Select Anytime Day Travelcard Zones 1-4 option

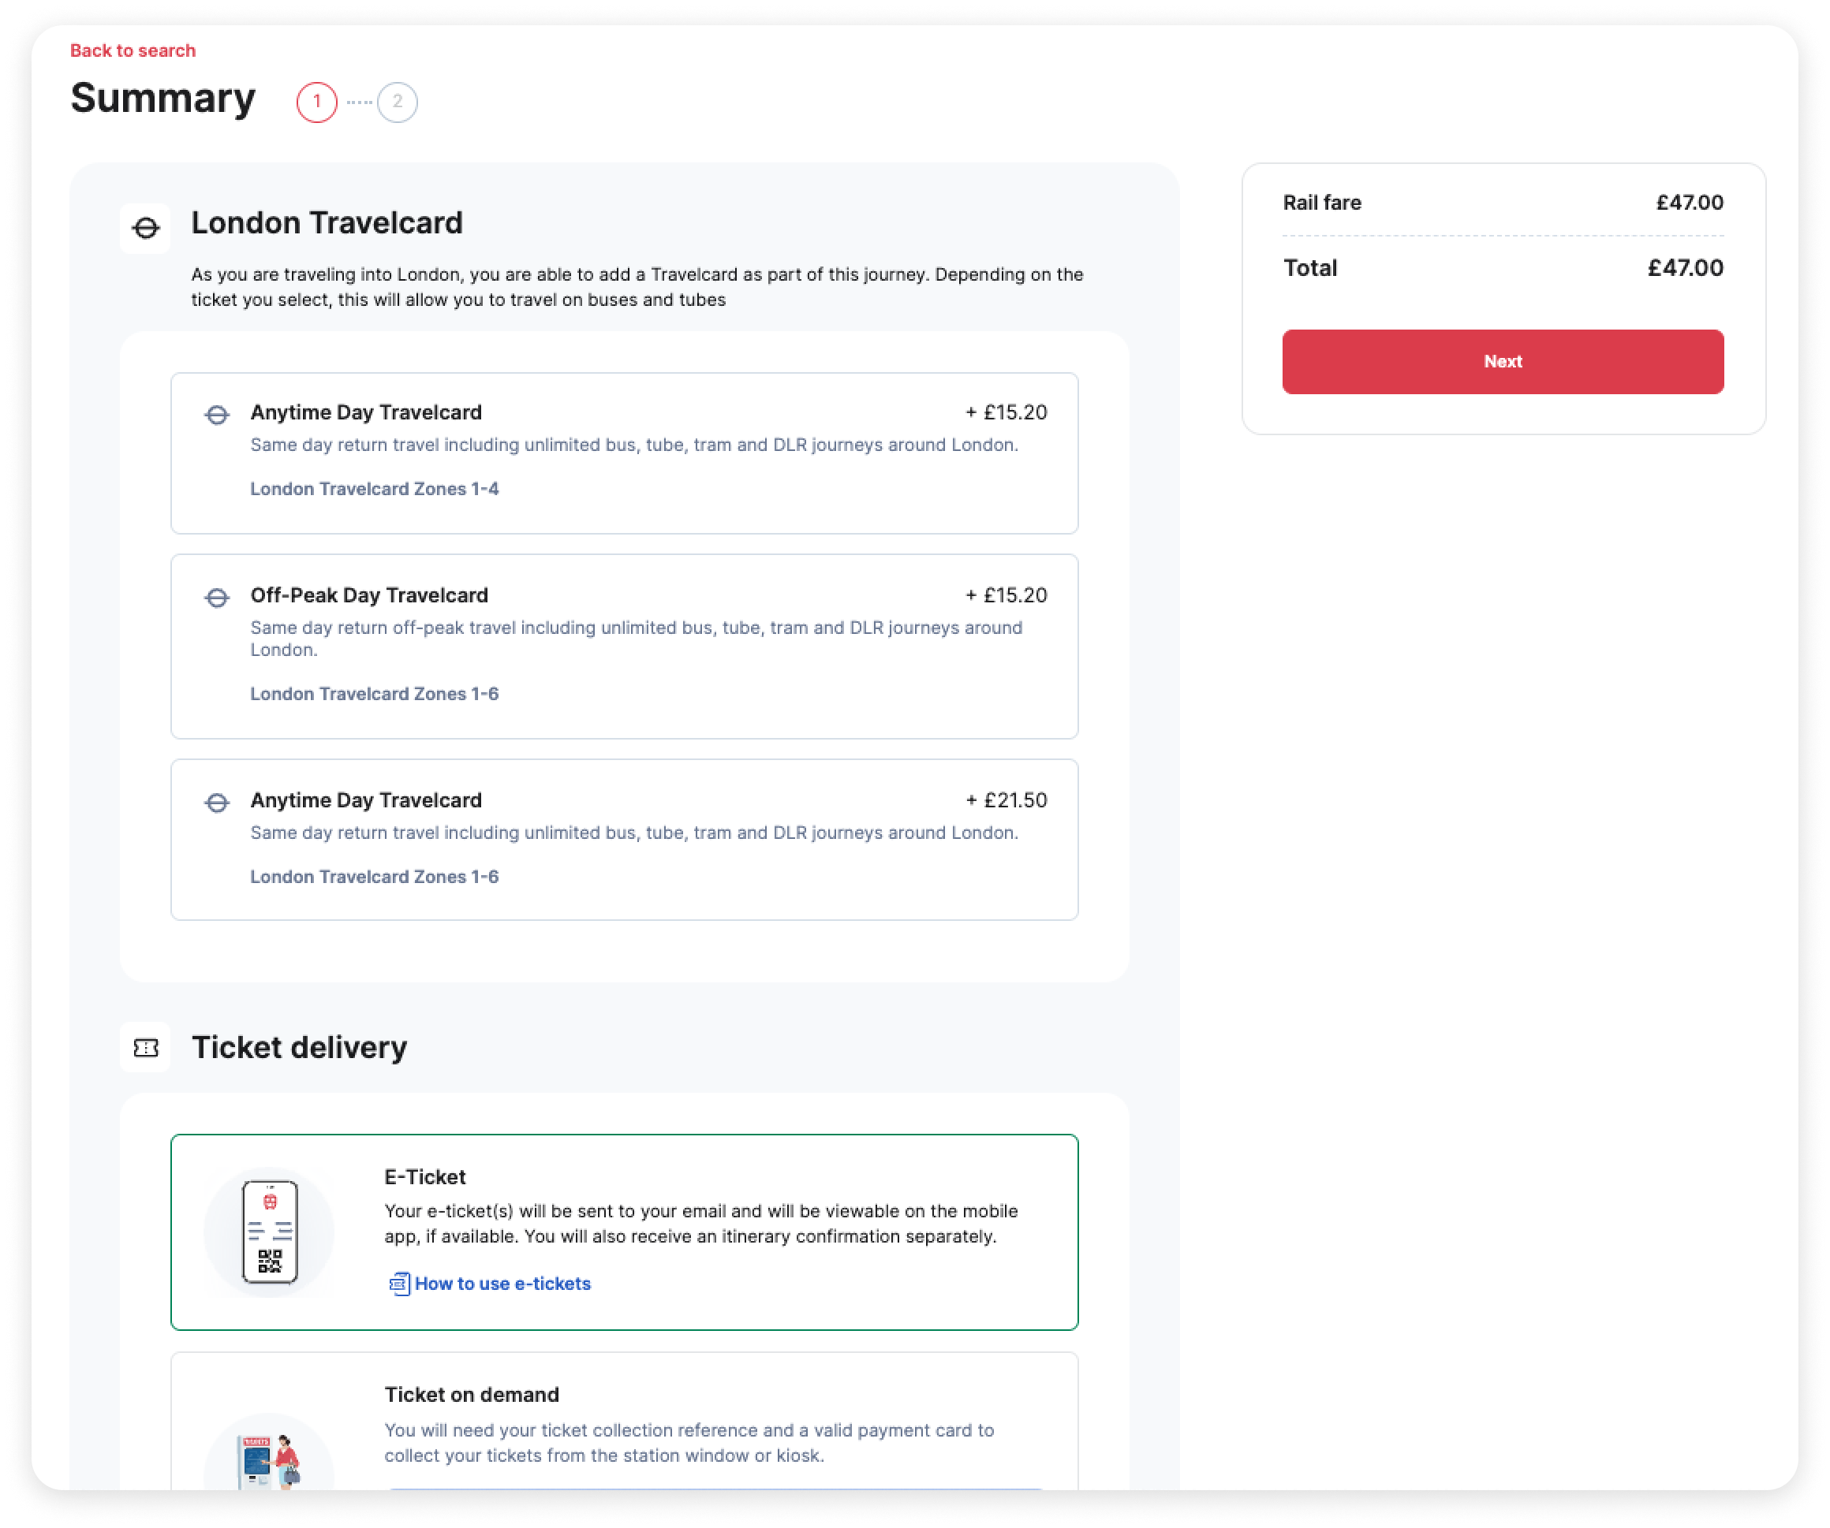tap(624, 453)
